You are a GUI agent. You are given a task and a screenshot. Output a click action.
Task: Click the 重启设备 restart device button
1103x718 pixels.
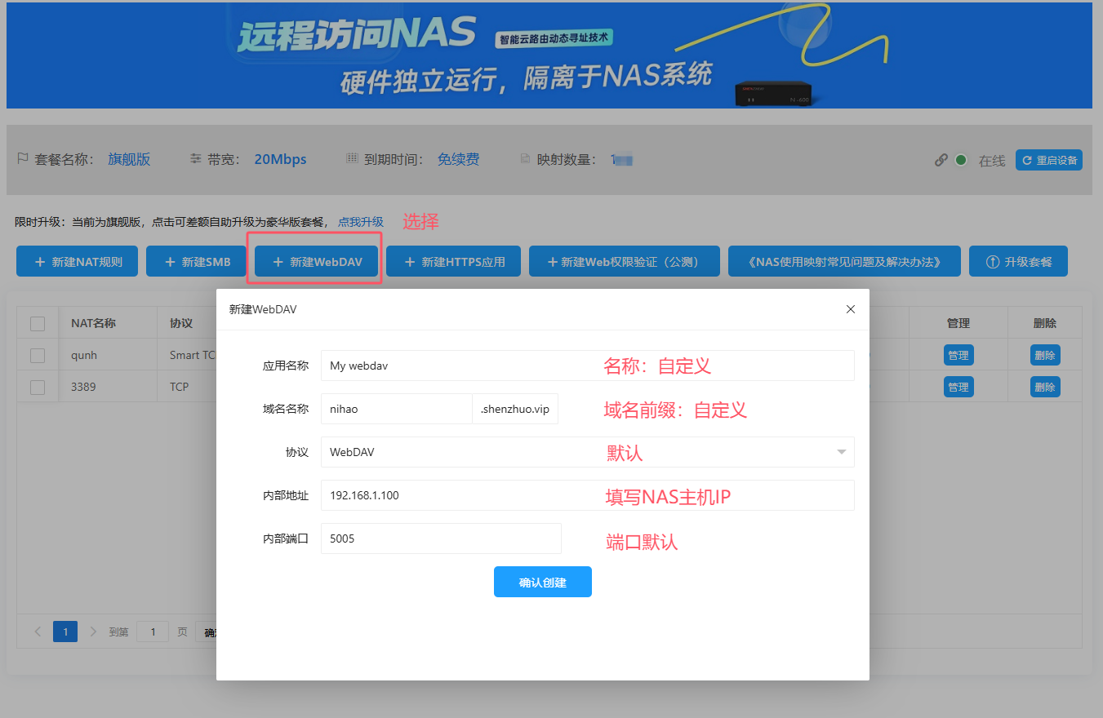click(1049, 160)
